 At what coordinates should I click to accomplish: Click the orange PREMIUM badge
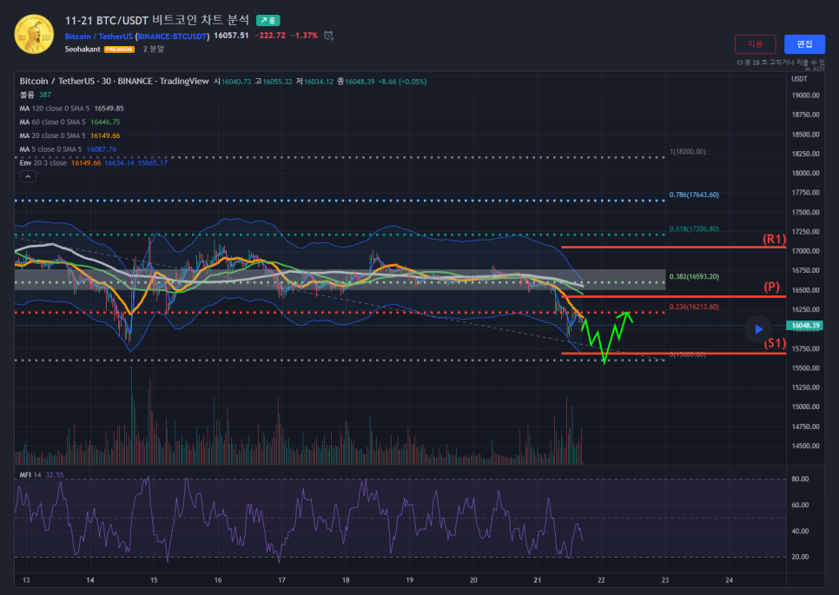pos(119,50)
